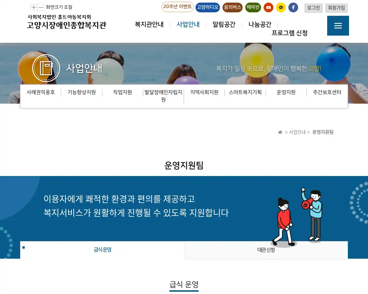Open the hamburger full menu
Screen dimensions: 368x294
point(338,26)
